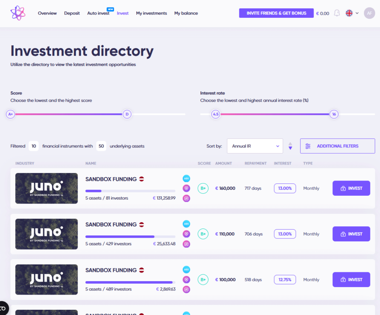The height and width of the screenshot is (315, 380).
Task: Click the A+ score slider handle
Action: point(10,114)
